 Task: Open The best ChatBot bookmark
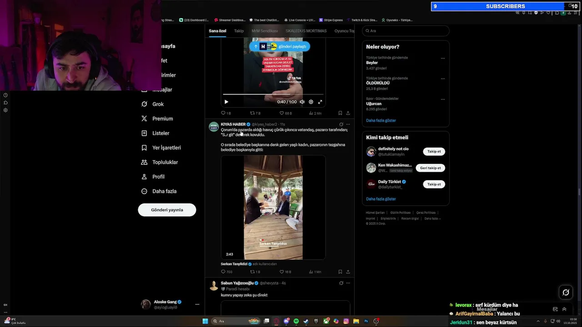click(264, 20)
